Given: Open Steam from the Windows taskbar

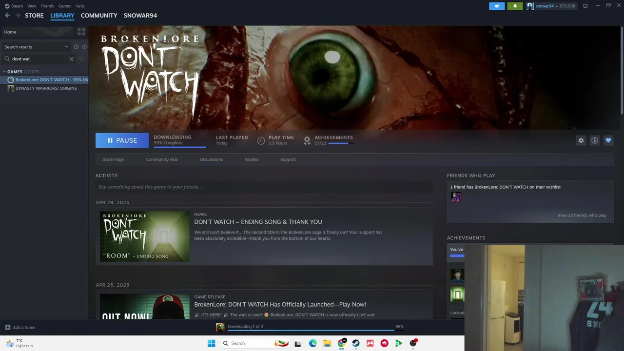Looking at the screenshot, I should [356, 343].
